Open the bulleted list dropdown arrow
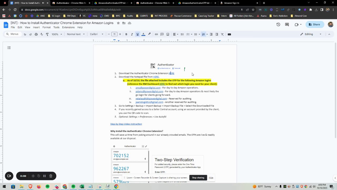 click(x=200, y=34)
